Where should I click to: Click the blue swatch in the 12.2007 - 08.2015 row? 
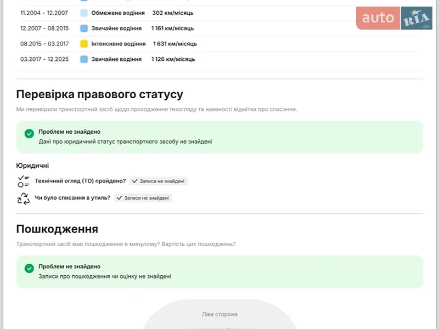coord(84,29)
